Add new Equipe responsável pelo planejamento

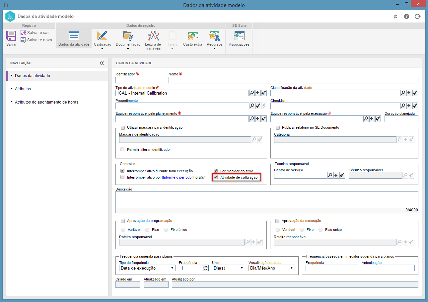coord(258,119)
